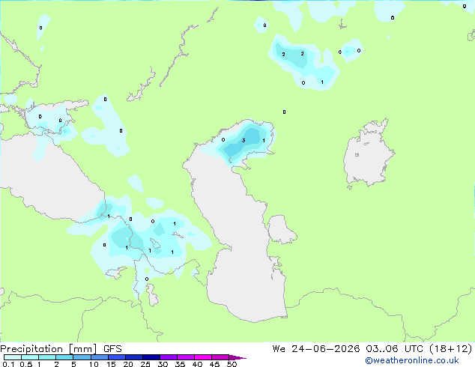Click the "30" legend scale label
Image resolution: width=475 pixels, height=367 pixels.
(163, 364)
